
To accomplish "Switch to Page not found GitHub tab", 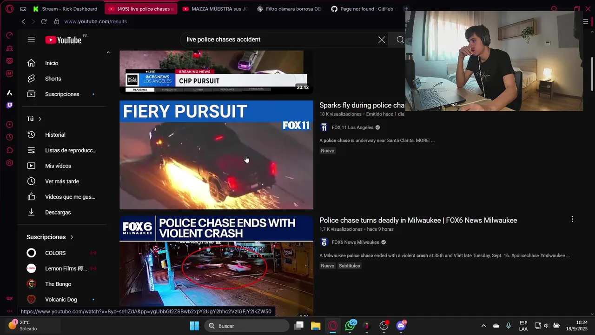I will pyautogui.click(x=364, y=9).
